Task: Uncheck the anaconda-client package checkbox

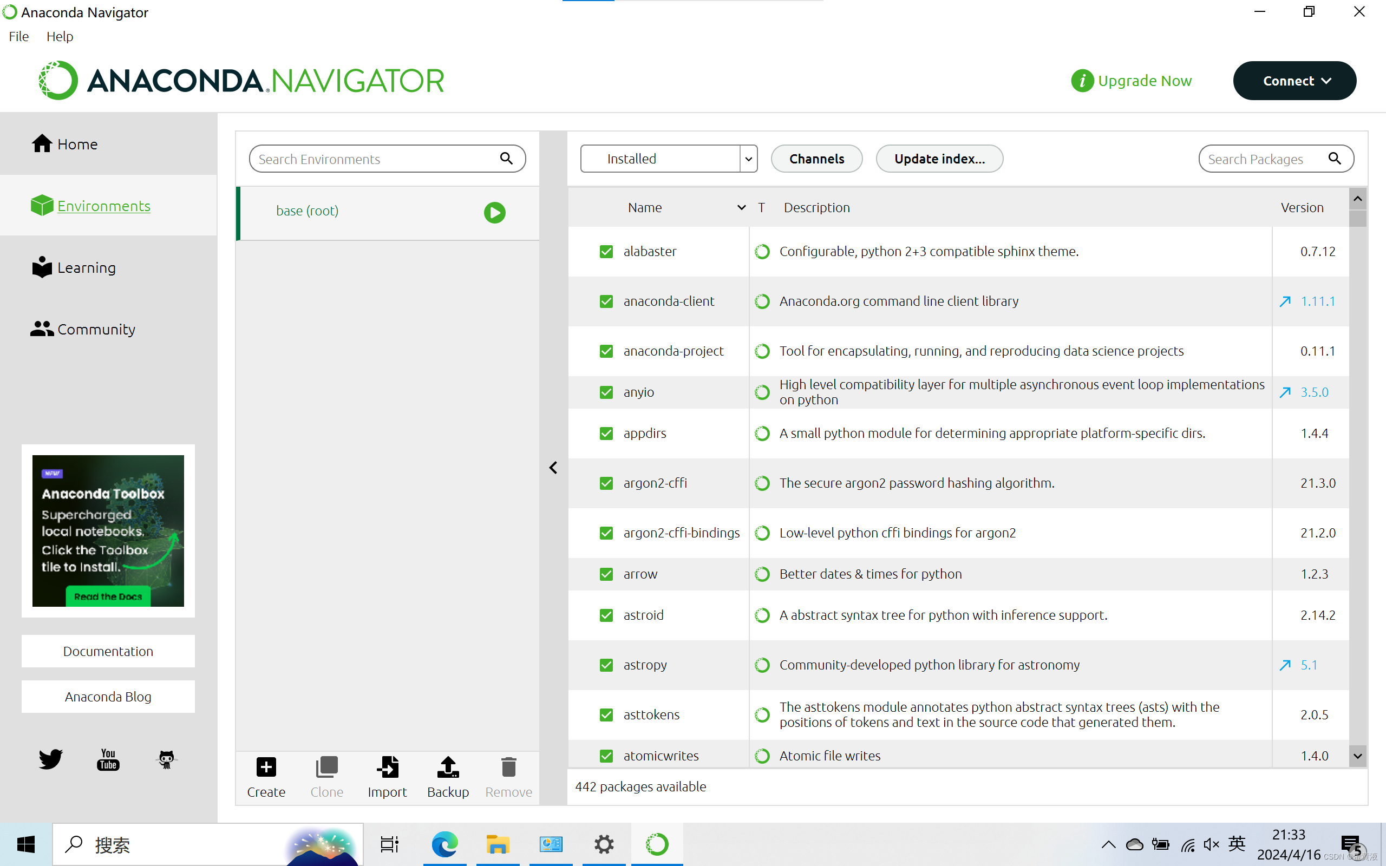Action: 606,301
